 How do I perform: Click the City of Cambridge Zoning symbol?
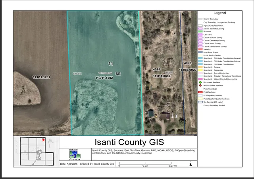click(200, 41)
